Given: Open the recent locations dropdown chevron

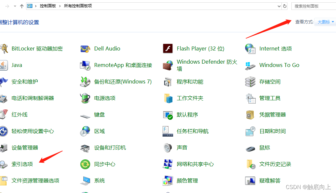Looking at the screenshot, I should pyautogui.click(x=15, y=6).
